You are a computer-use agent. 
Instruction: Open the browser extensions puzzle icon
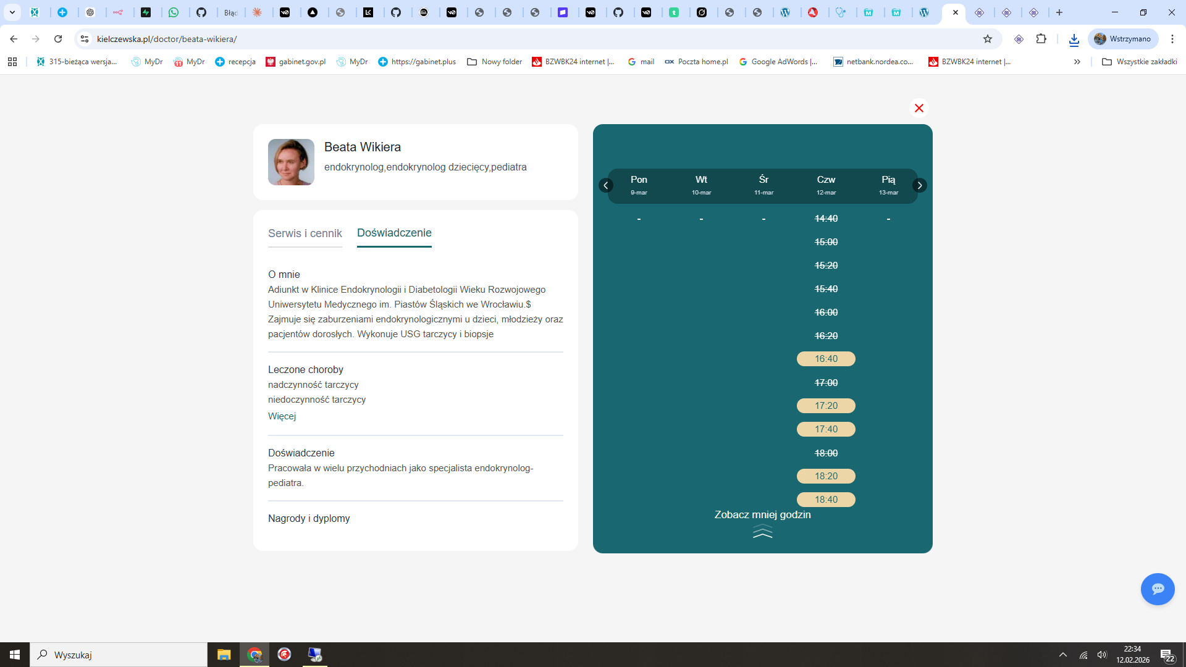coord(1041,39)
